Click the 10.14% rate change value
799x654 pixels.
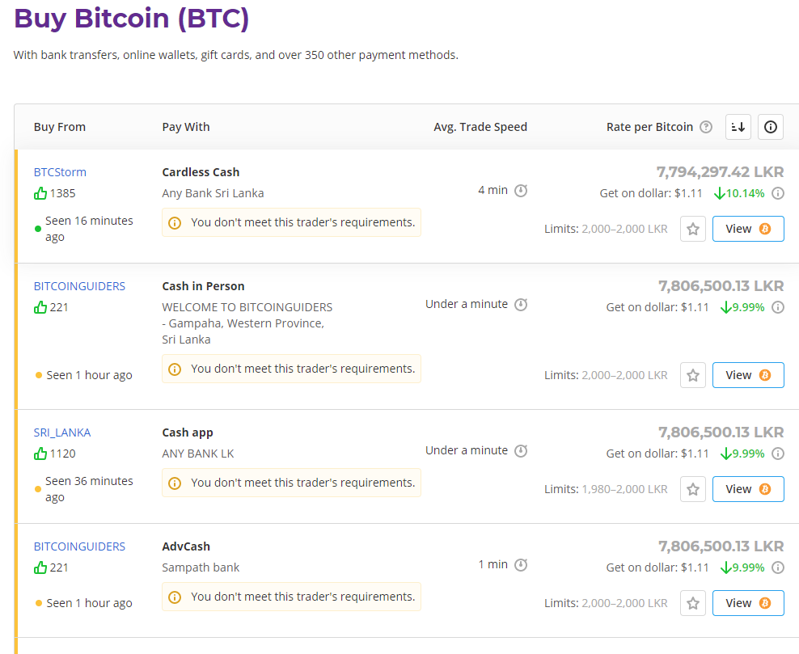tap(745, 193)
